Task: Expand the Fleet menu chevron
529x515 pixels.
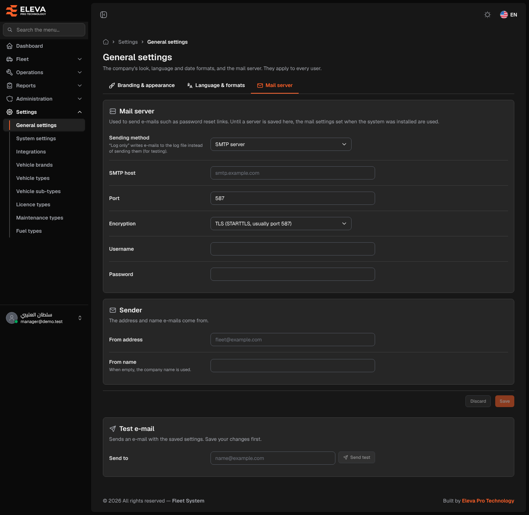Action: pyautogui.click(x=80, y=59)
